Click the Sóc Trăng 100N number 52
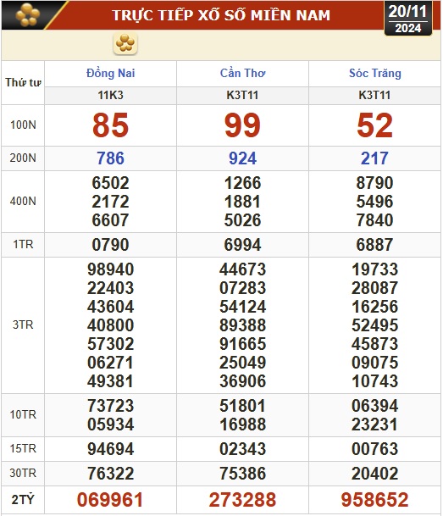The width and height of the screenshot is (443, 516). click(374, 125)
